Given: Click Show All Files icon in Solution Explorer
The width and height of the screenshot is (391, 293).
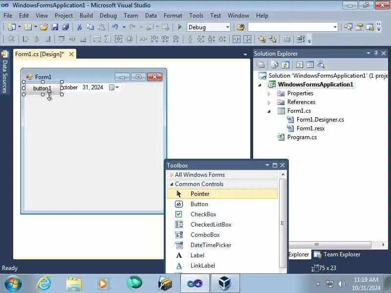Looking at the screenshot, I should [275, 65].
